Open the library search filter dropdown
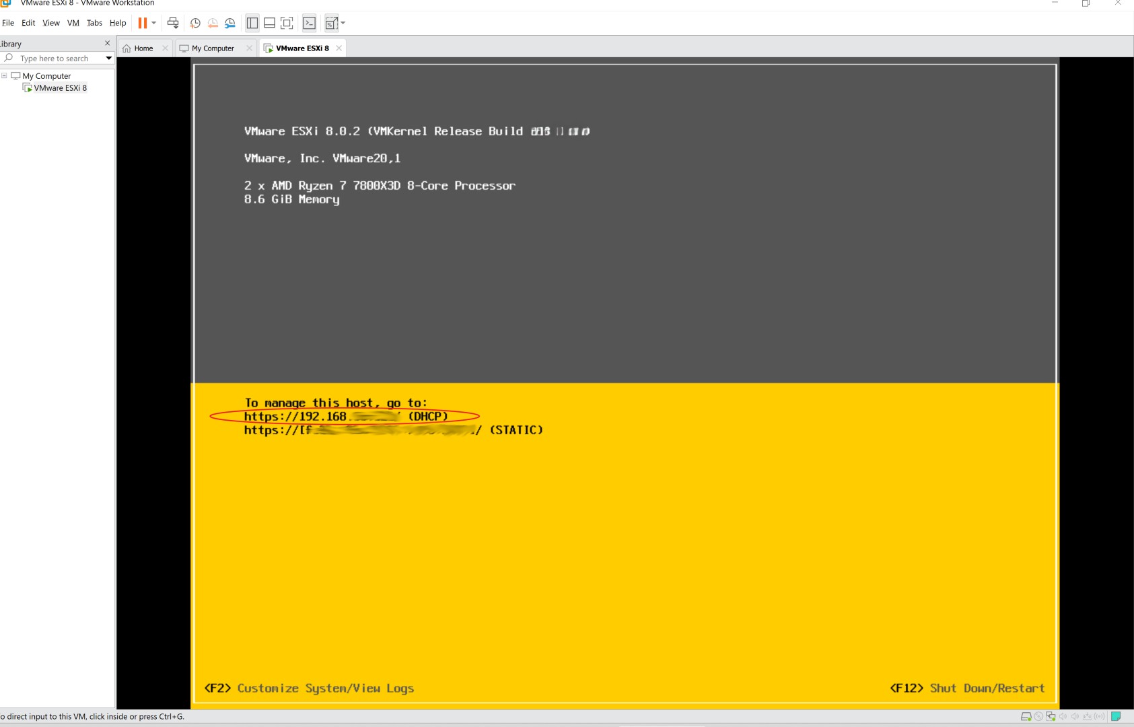 108,59
